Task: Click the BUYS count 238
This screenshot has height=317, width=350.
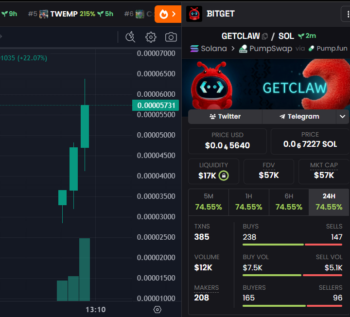Action: [249, 237]
